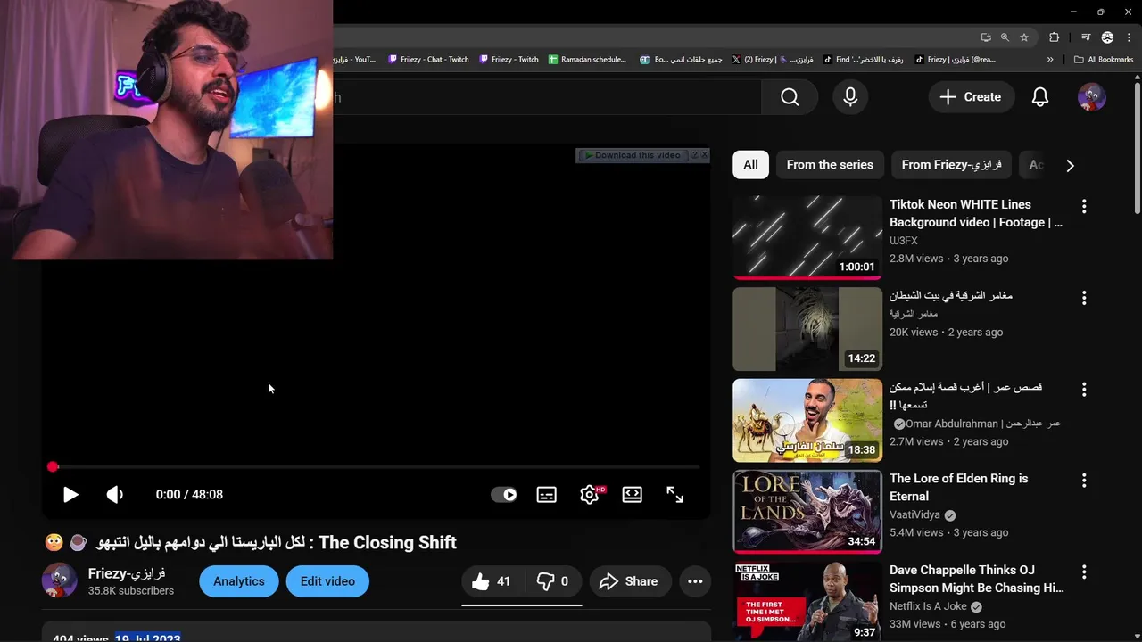This screenshot has width=1142, height=642.
Task: Click the Netflix Is A Joke channel name
Action: (x=929, y=606)
